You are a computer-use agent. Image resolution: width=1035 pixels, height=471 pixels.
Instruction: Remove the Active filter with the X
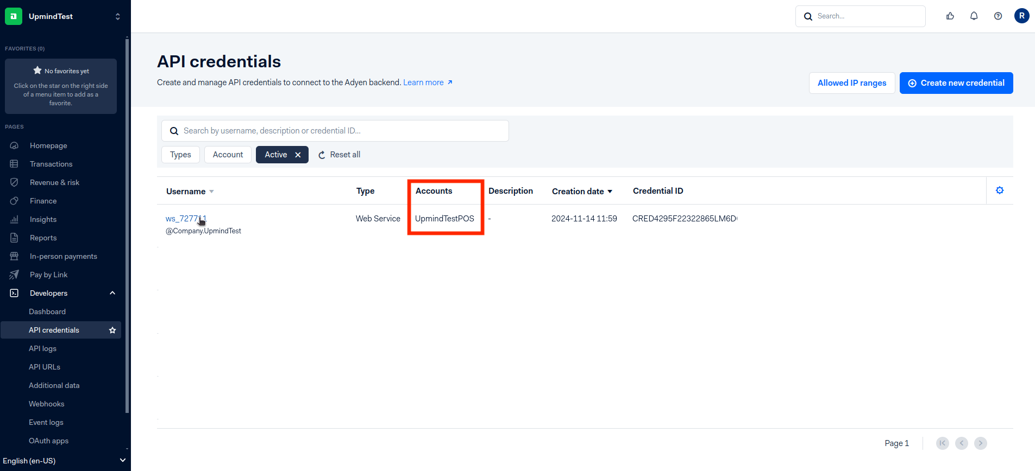point(298,155)
